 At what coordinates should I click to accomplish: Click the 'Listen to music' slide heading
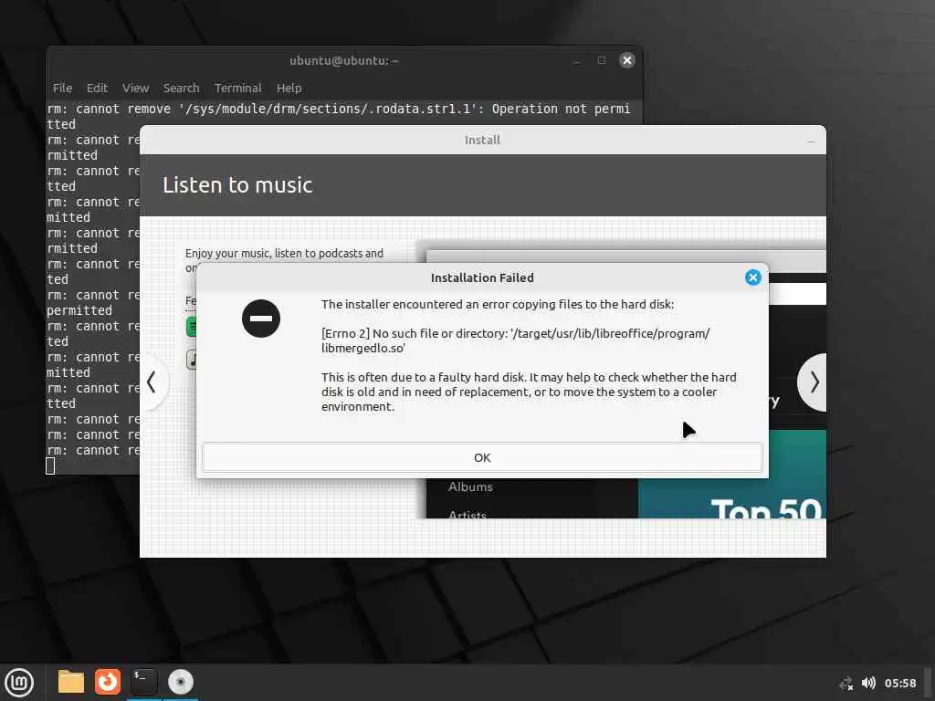(237, 184)
